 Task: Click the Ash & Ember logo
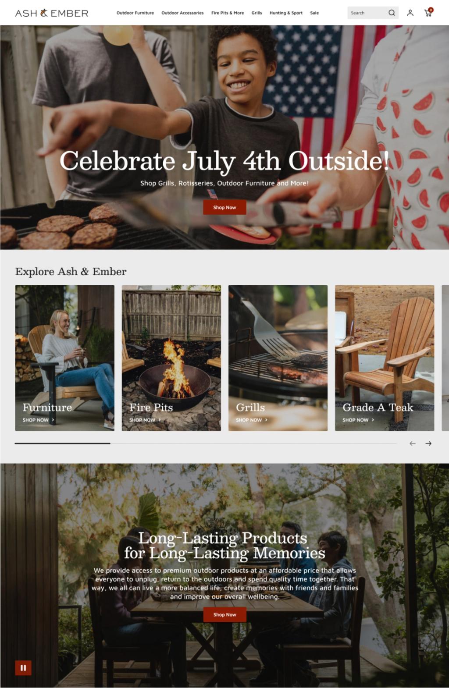[52, 13]
